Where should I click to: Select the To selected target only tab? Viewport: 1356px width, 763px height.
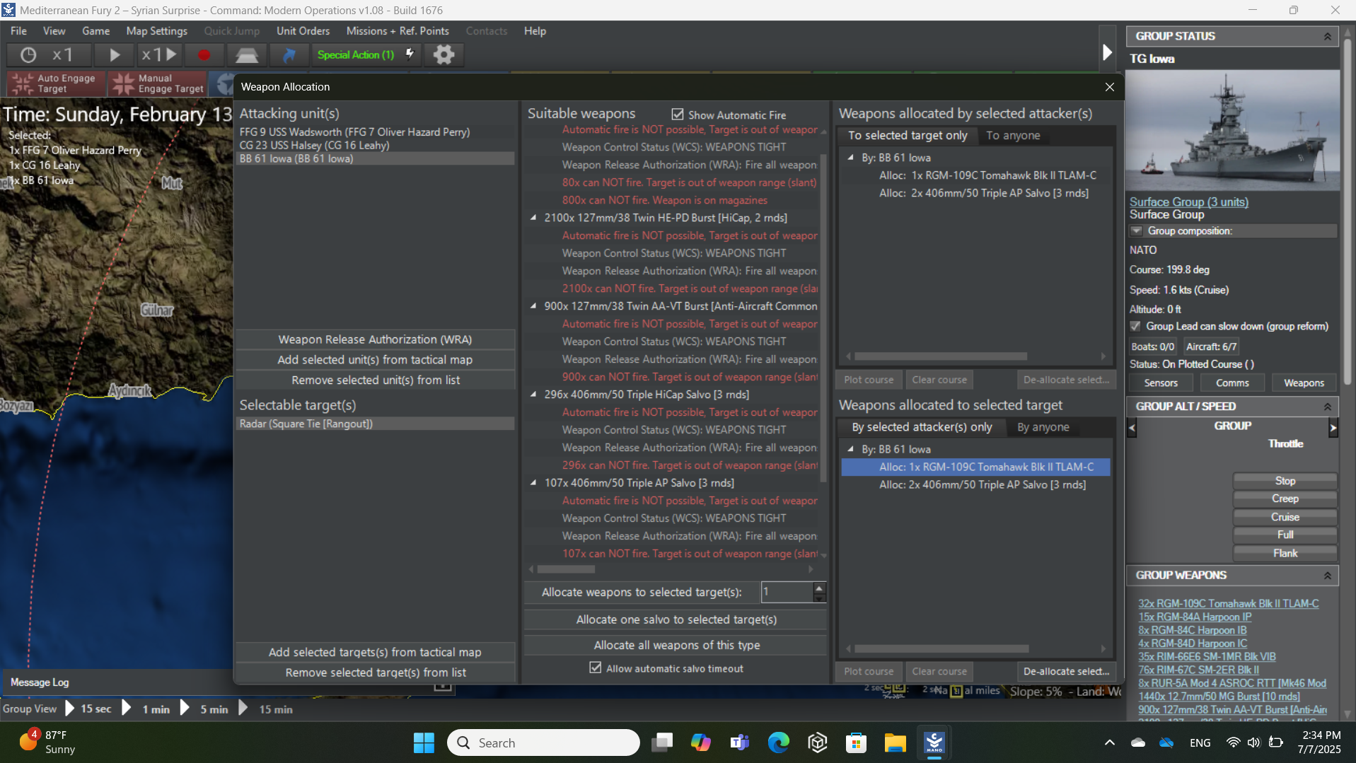coord(908,135)
